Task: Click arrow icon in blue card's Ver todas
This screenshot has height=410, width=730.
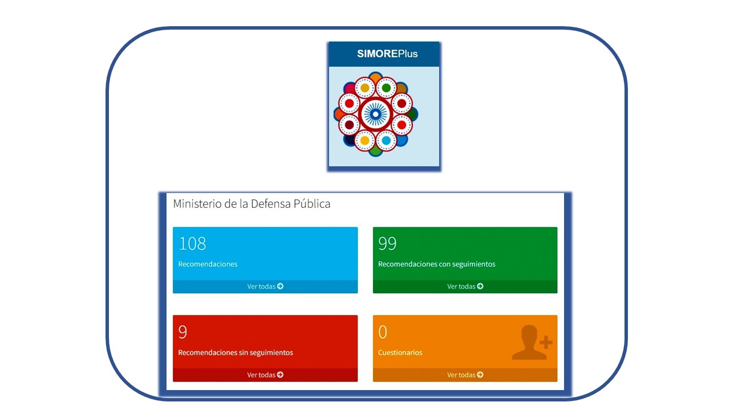Action: tap(280, 286)
